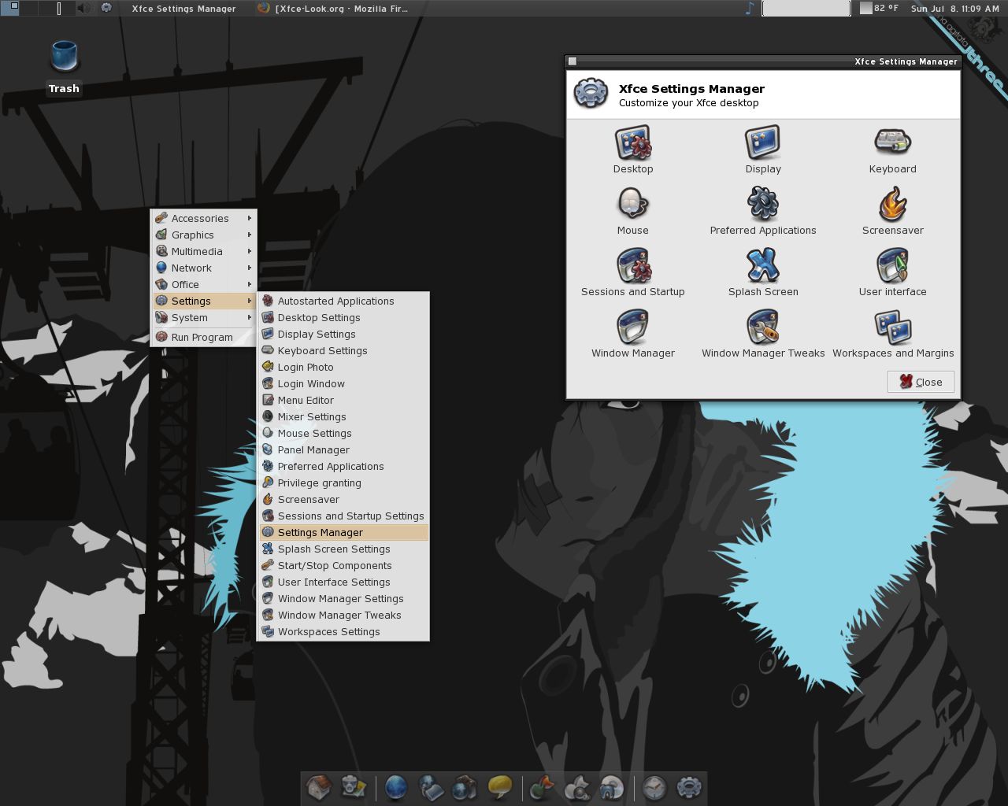Viewport: 1008px width, 806px height.
Task: Click the yellow speech bubble dock icon
Action: (500, 787)
